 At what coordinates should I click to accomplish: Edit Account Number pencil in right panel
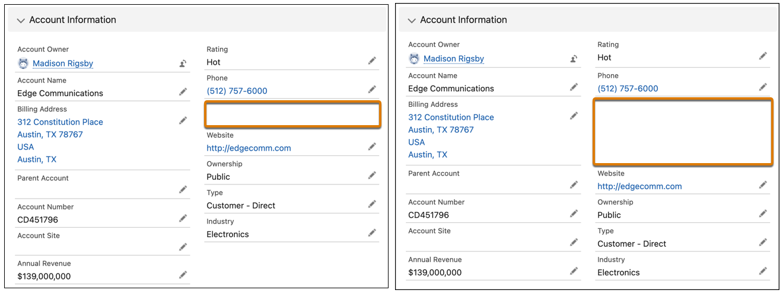(x=574, y=214)
